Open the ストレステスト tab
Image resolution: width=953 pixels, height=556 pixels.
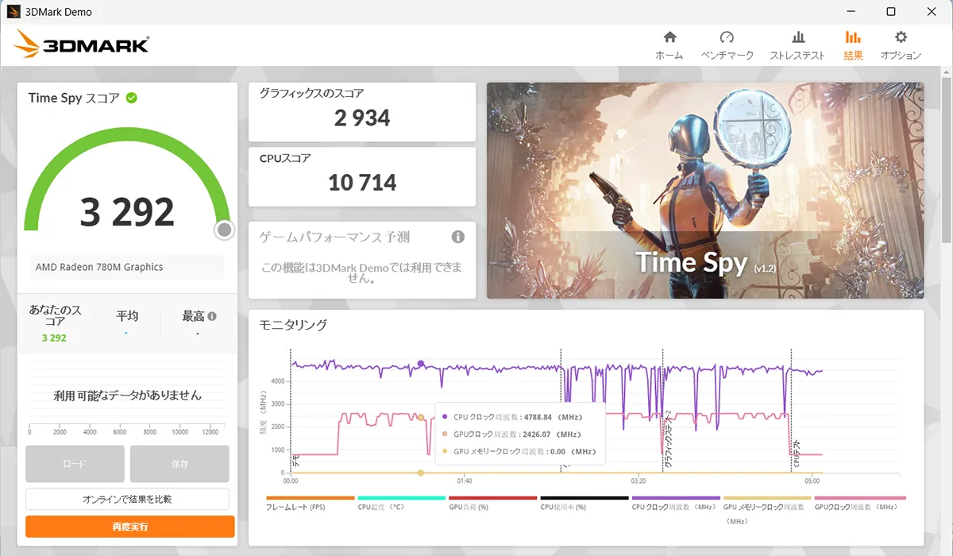[x=797, y=45]
